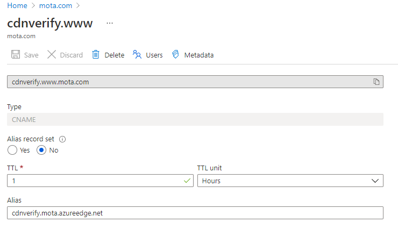
Task: Click the green TTL validation checkmark
Action: (x=187, y=181)
